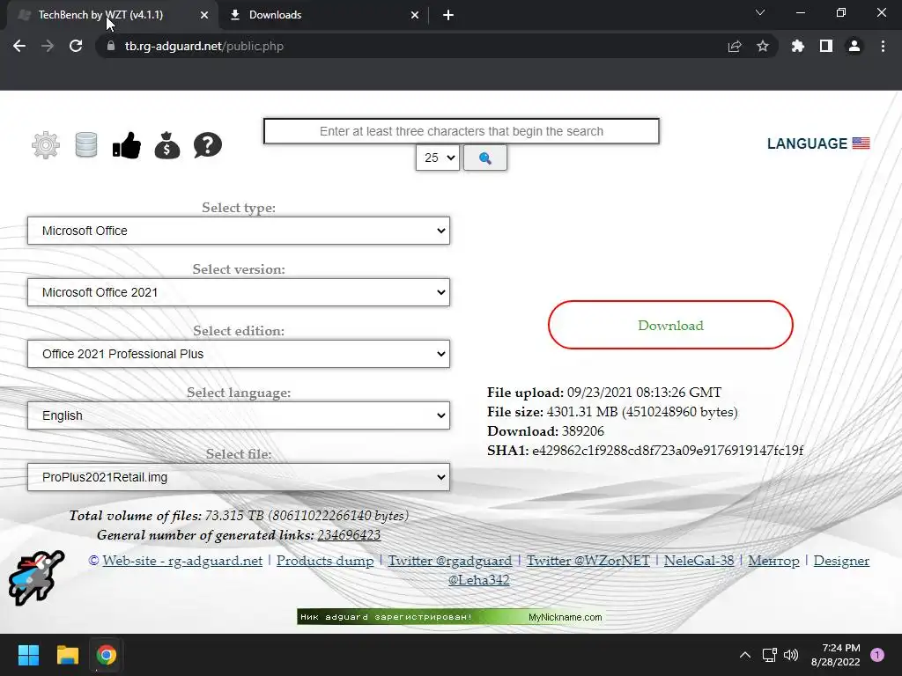The image size is (902, 676).
Task: Click the US flag language icon
Action: (x=861, y=143)
